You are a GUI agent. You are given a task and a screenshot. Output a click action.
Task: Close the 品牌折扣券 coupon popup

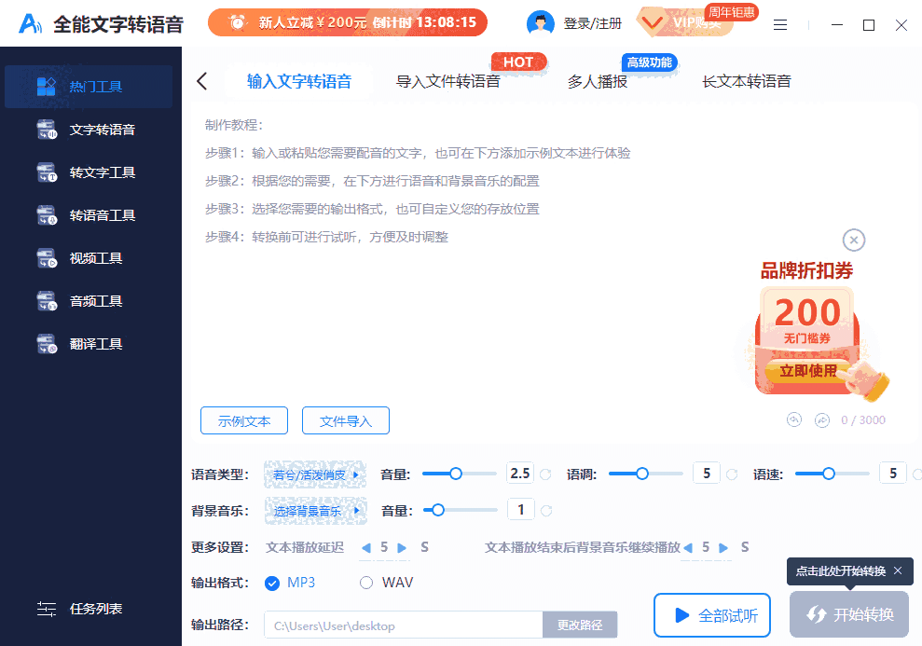[x=853, y=240]
